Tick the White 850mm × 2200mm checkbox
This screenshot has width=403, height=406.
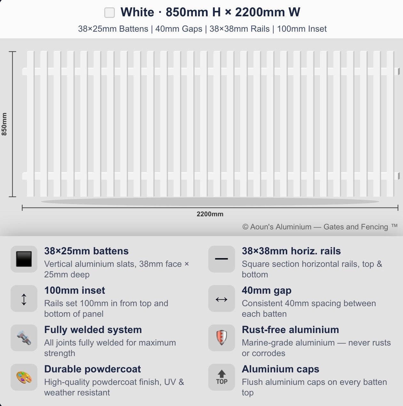[x=109, y=13]
